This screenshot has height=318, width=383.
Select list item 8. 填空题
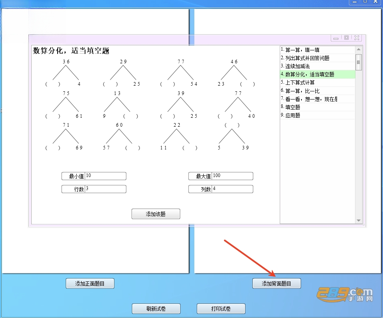pos(317,107)
